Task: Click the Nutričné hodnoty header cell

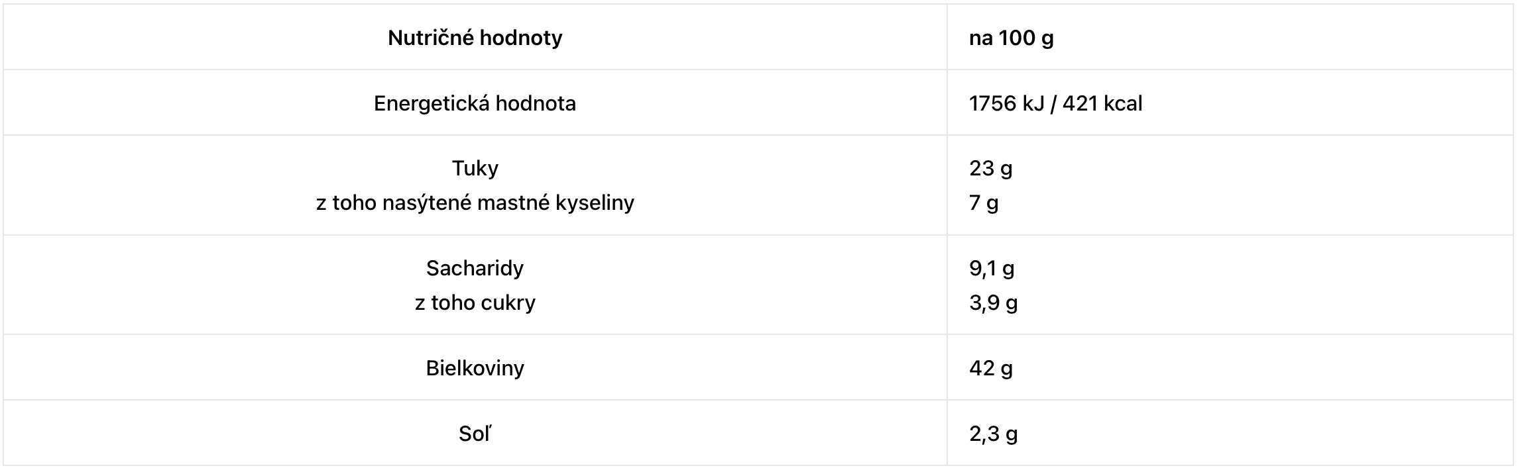Action: [475, 38]
